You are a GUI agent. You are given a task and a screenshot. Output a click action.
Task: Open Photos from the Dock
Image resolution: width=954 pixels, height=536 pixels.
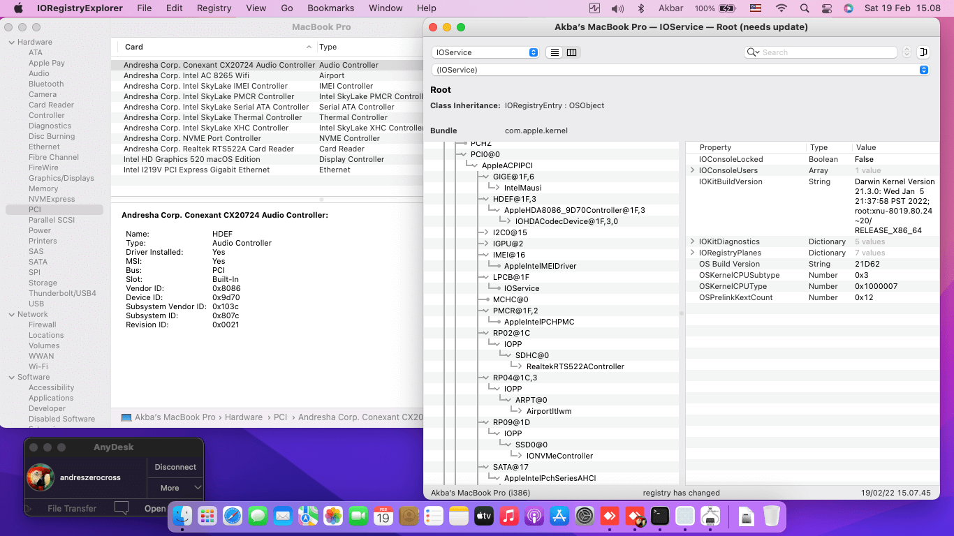click(x=333, y=516)
